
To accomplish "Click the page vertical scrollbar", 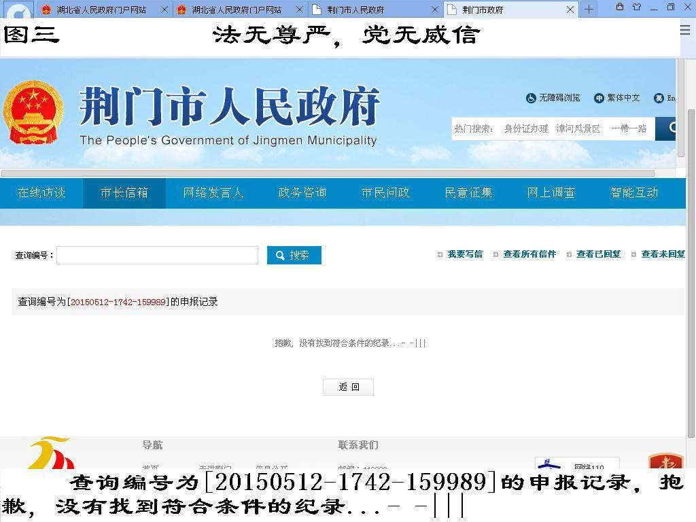I will [691, 272].
